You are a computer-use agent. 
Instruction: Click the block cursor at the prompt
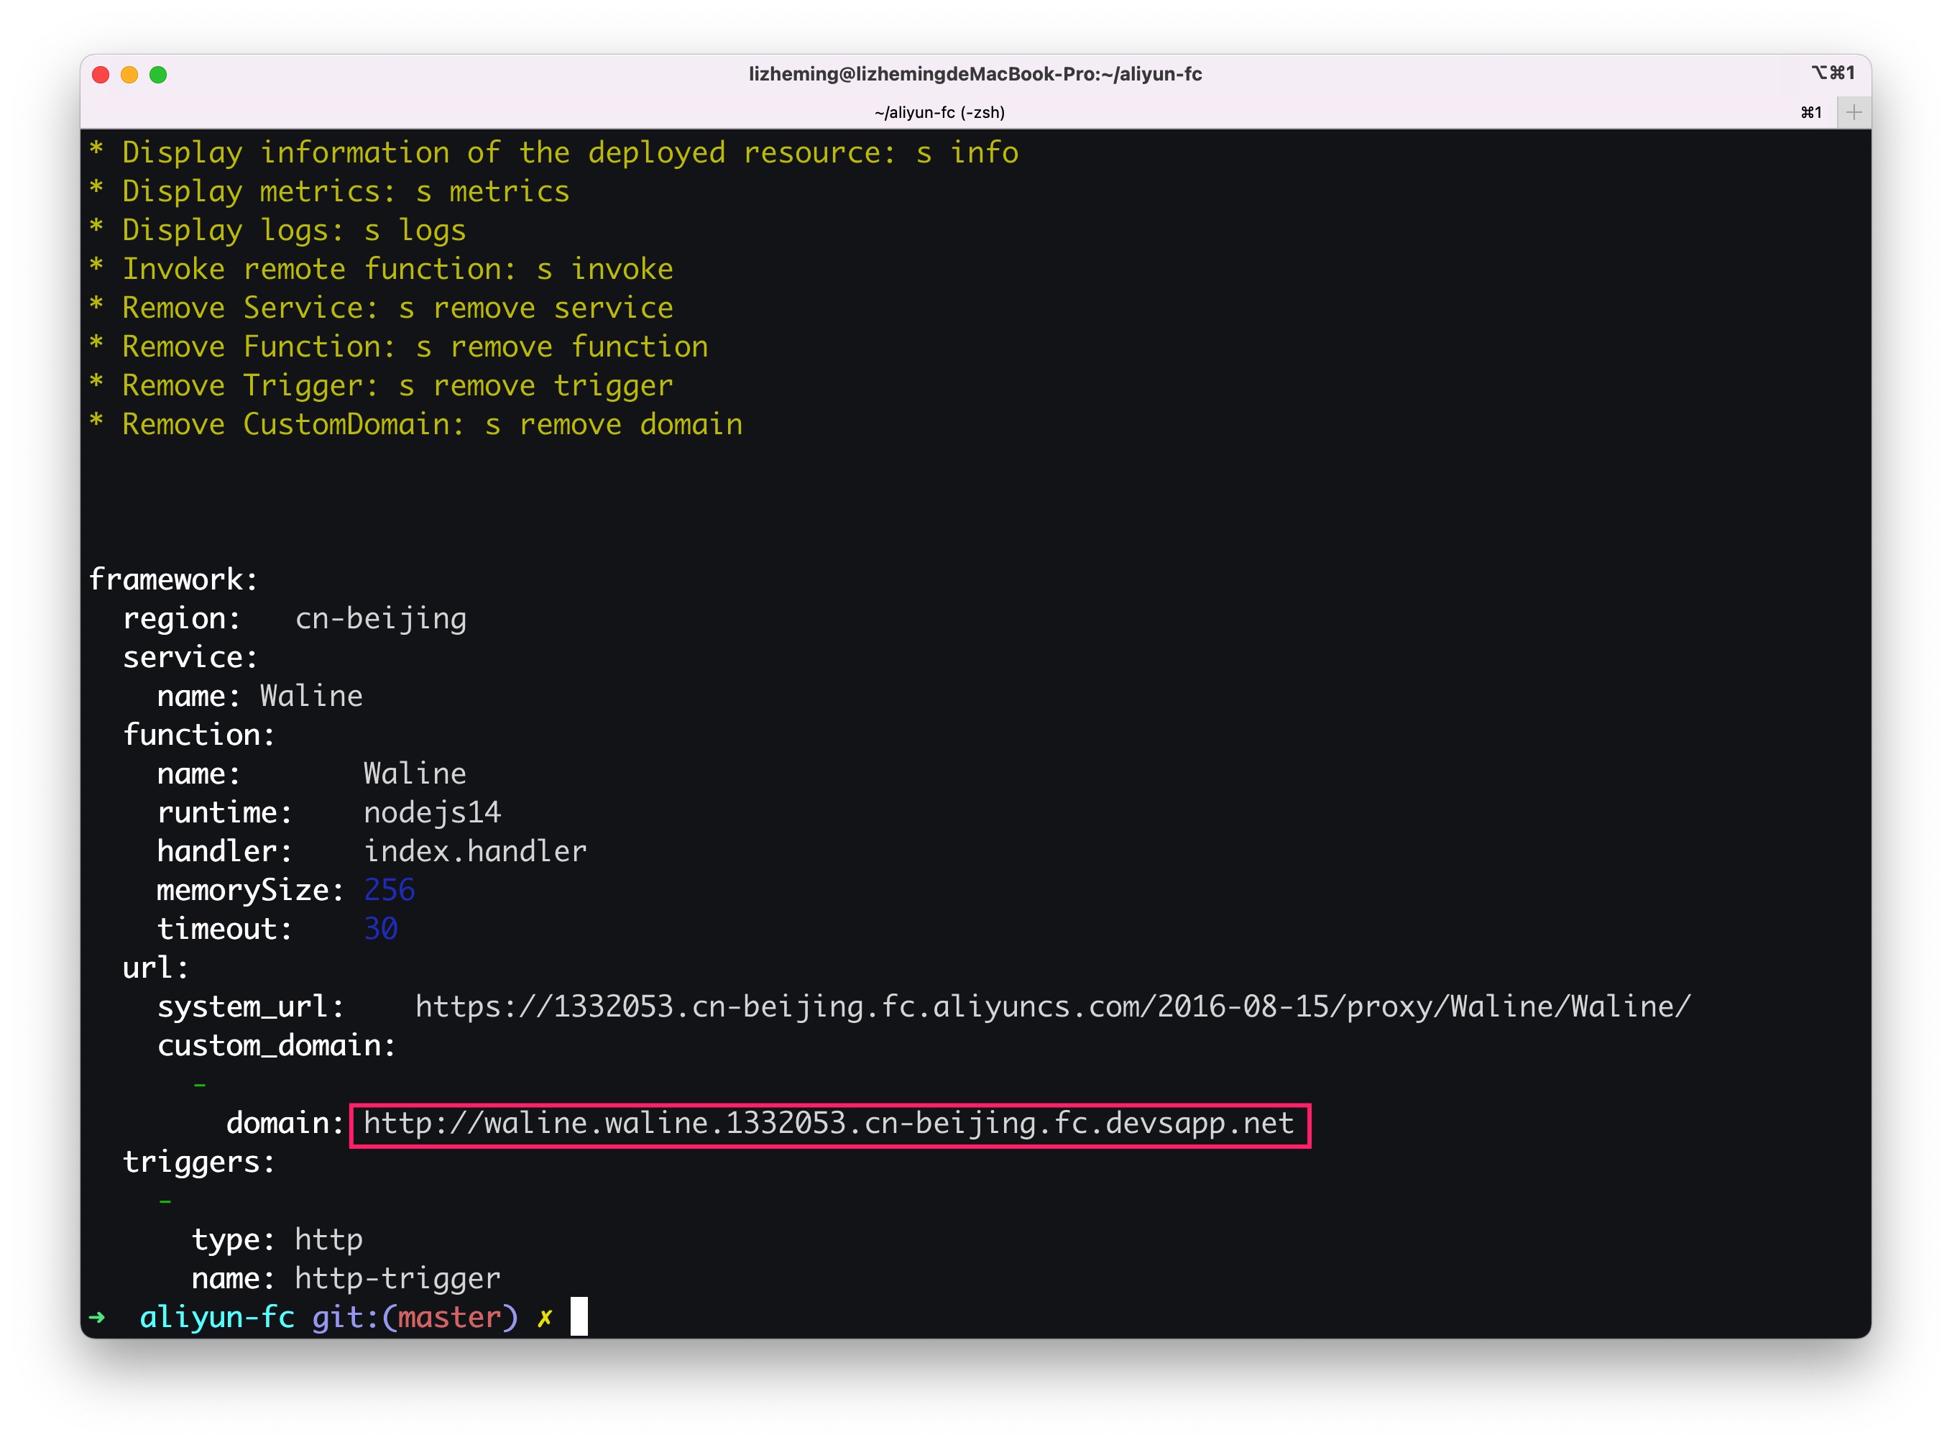tap(579, 1316)
